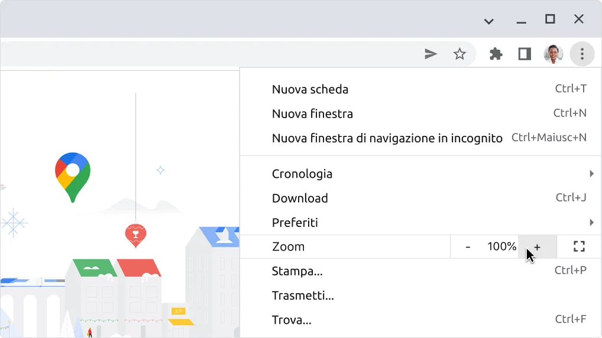Open the Extensions puzzle icon
The width and height of the screenshot is (602, 338).
coord(496,54)
